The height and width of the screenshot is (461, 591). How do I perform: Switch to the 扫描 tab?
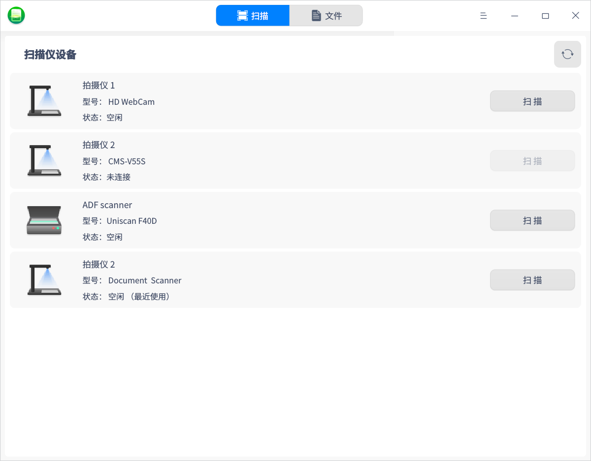pos(253,16)
